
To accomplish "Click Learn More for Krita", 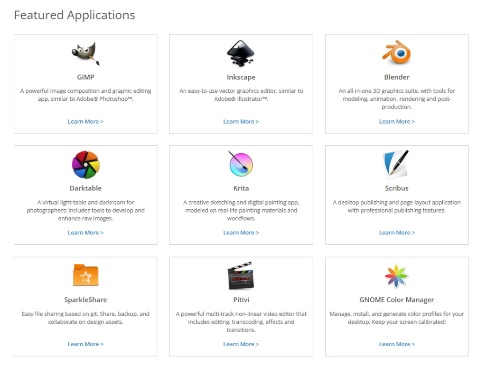I will (241, 232).
